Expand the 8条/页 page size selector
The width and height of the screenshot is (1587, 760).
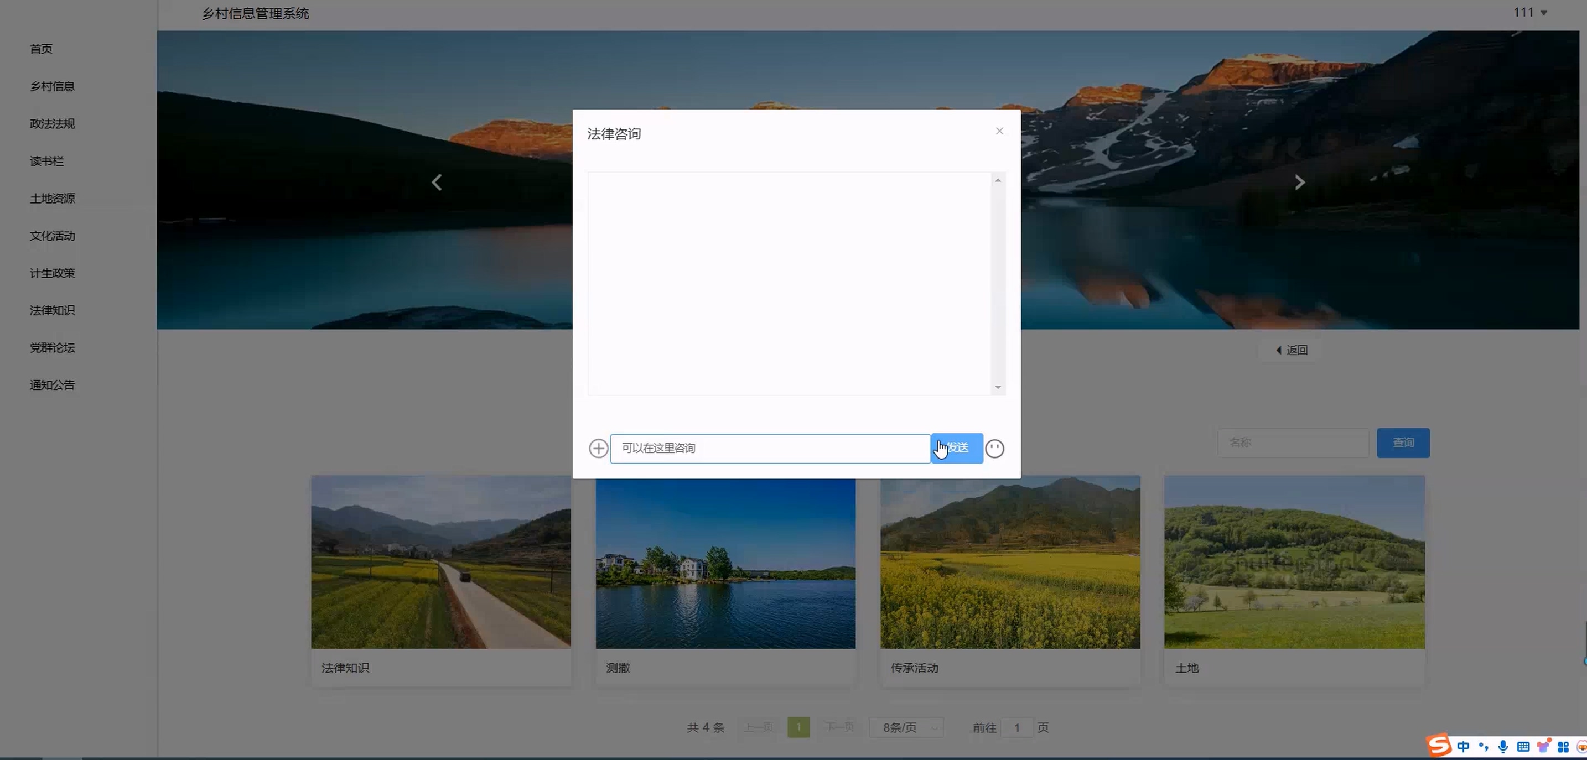(x=906, y=727)
